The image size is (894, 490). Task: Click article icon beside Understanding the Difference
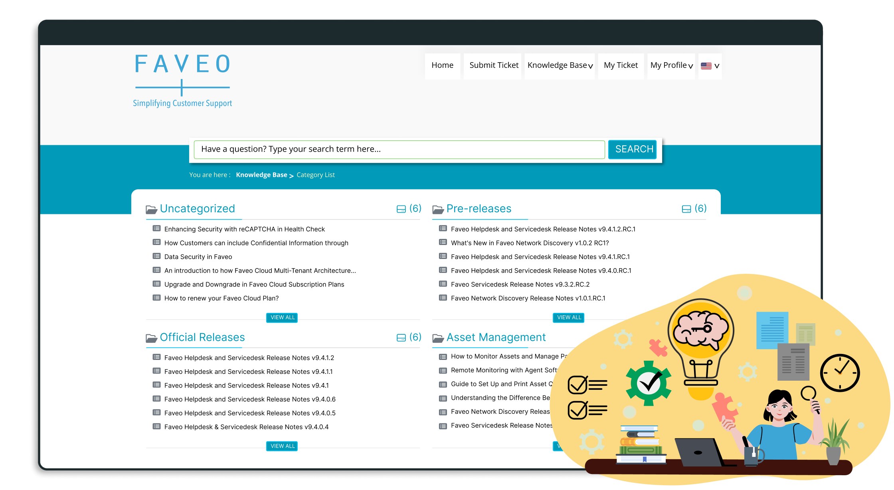tap(443, 399)
